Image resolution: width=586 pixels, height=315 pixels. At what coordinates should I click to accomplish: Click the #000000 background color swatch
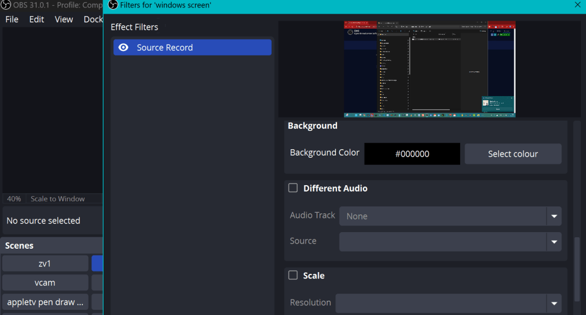(x=412, y=154)
